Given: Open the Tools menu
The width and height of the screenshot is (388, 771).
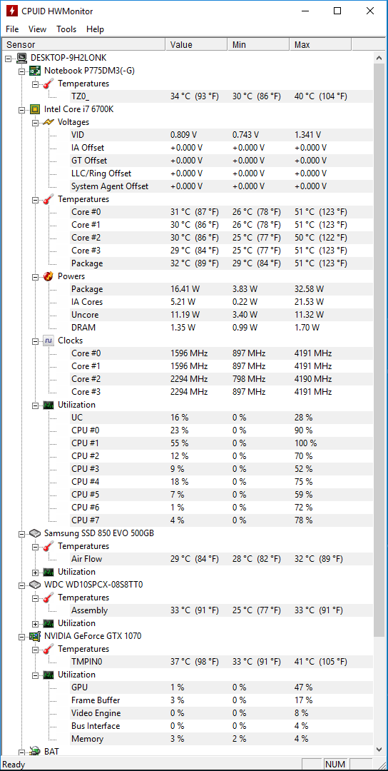Looking at the screenshot, I should click(66, 29).
